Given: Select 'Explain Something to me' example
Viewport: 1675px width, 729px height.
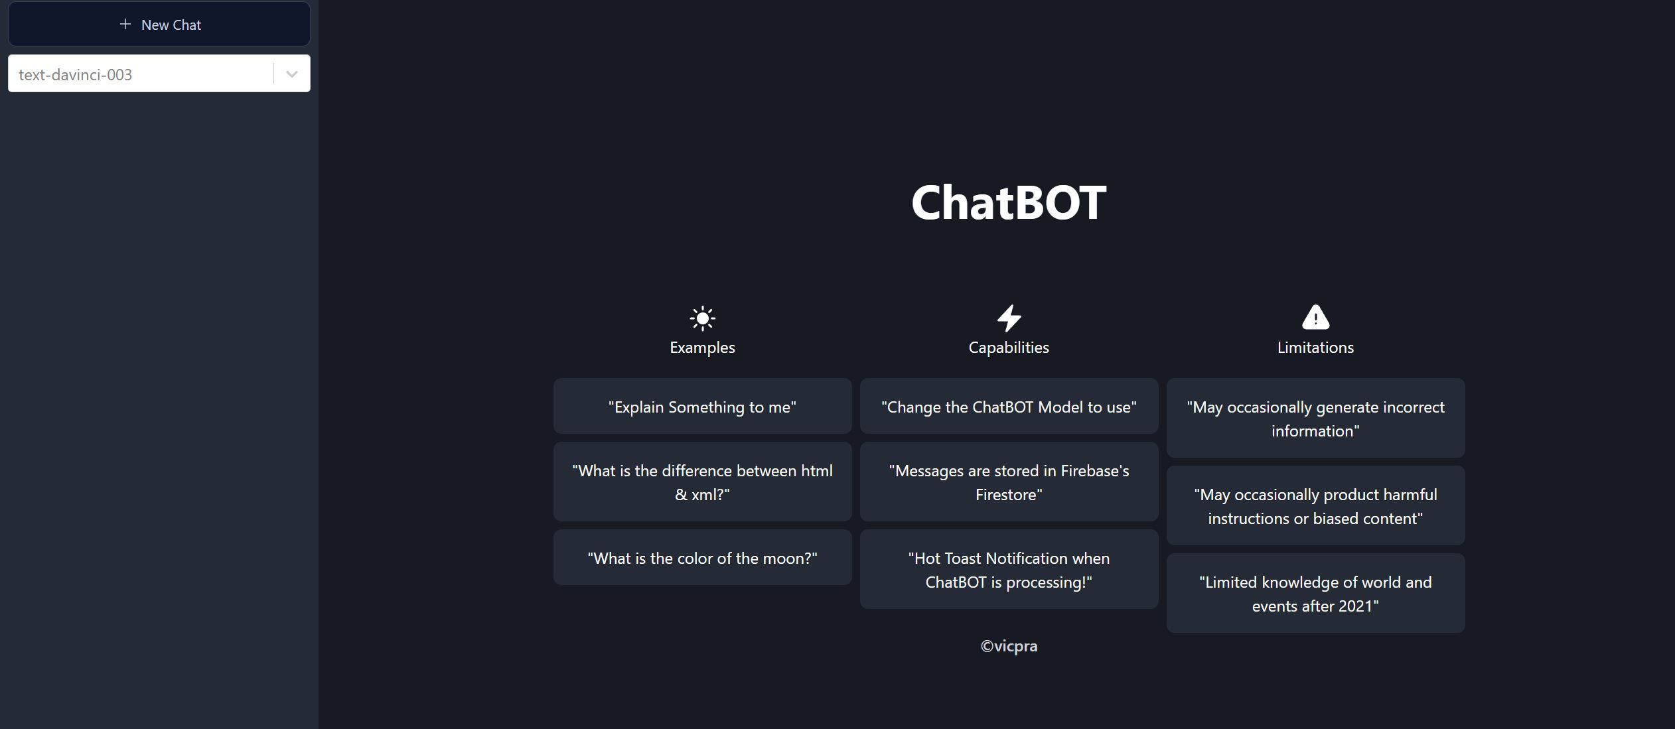Looking at the screenshot, I should [x=702, y=407].
